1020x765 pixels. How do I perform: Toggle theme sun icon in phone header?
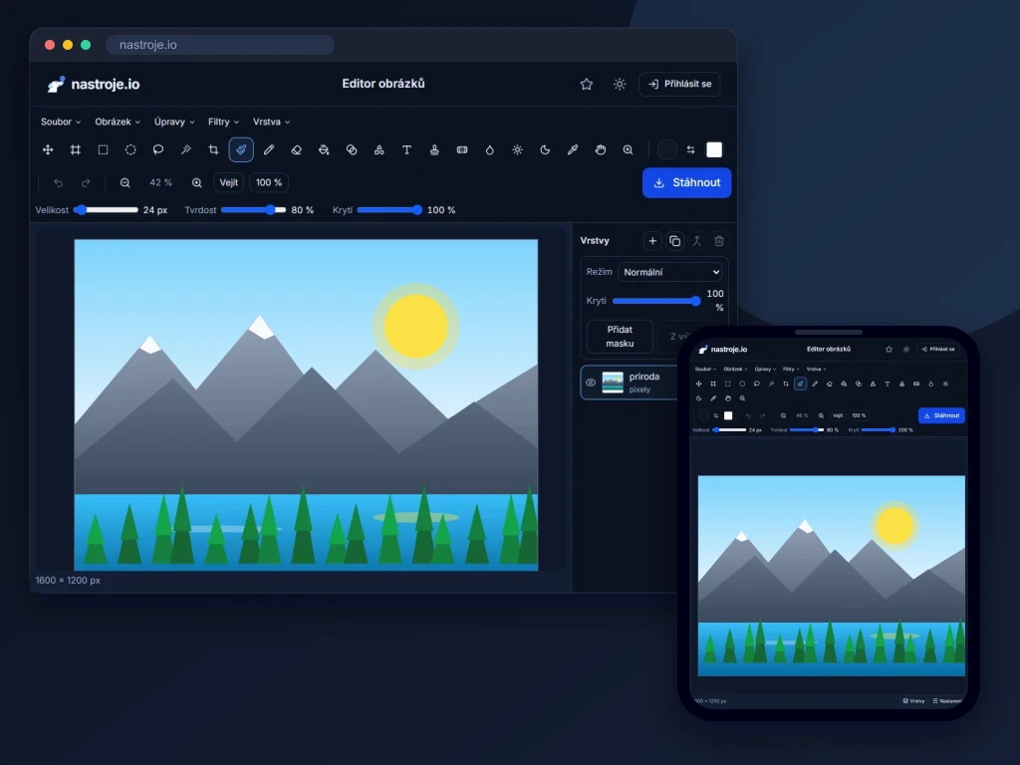[906, 350]
